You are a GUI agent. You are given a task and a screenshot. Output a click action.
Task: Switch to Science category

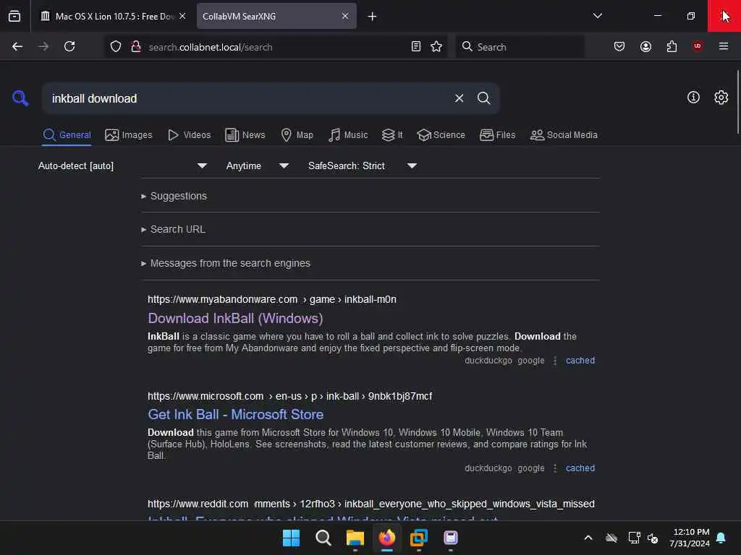(441, 135)
